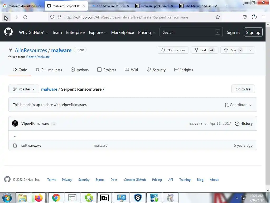
Task: Open the Contribute dropdown
Action: pyautogui.click(x=238, y=105)
